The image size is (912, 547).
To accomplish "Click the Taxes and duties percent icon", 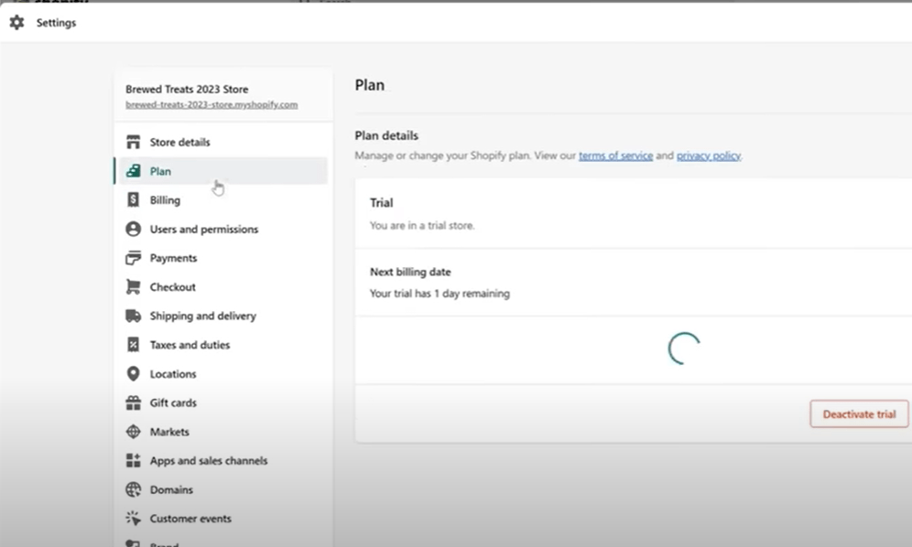I will (x=133, y=345).
